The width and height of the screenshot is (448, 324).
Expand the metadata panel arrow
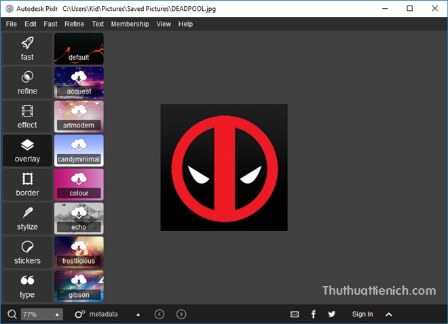pyautogui.click(x=138, y=315)
